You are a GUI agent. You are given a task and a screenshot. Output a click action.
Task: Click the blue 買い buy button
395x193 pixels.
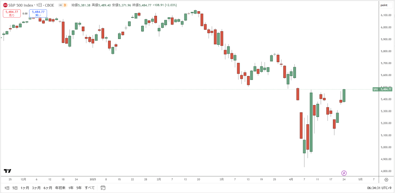click(x=38, y=14)
